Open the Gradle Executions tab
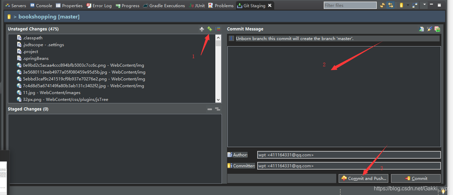 (x=164, y=5)
